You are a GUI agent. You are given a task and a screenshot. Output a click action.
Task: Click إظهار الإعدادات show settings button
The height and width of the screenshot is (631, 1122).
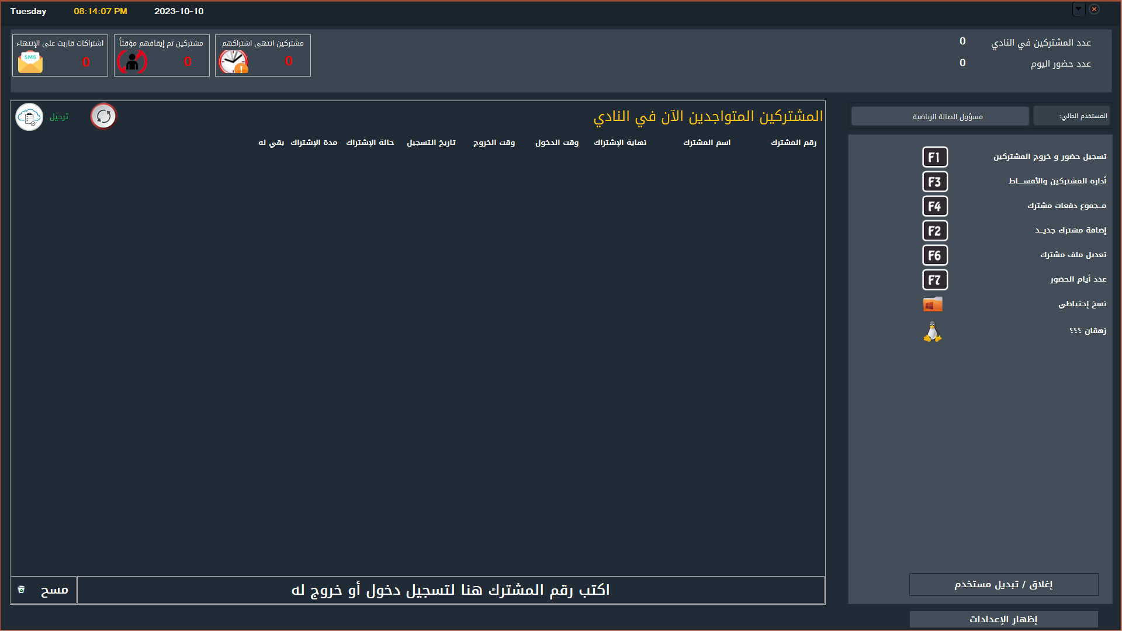pyautogui.click(x=1003, y=619)
